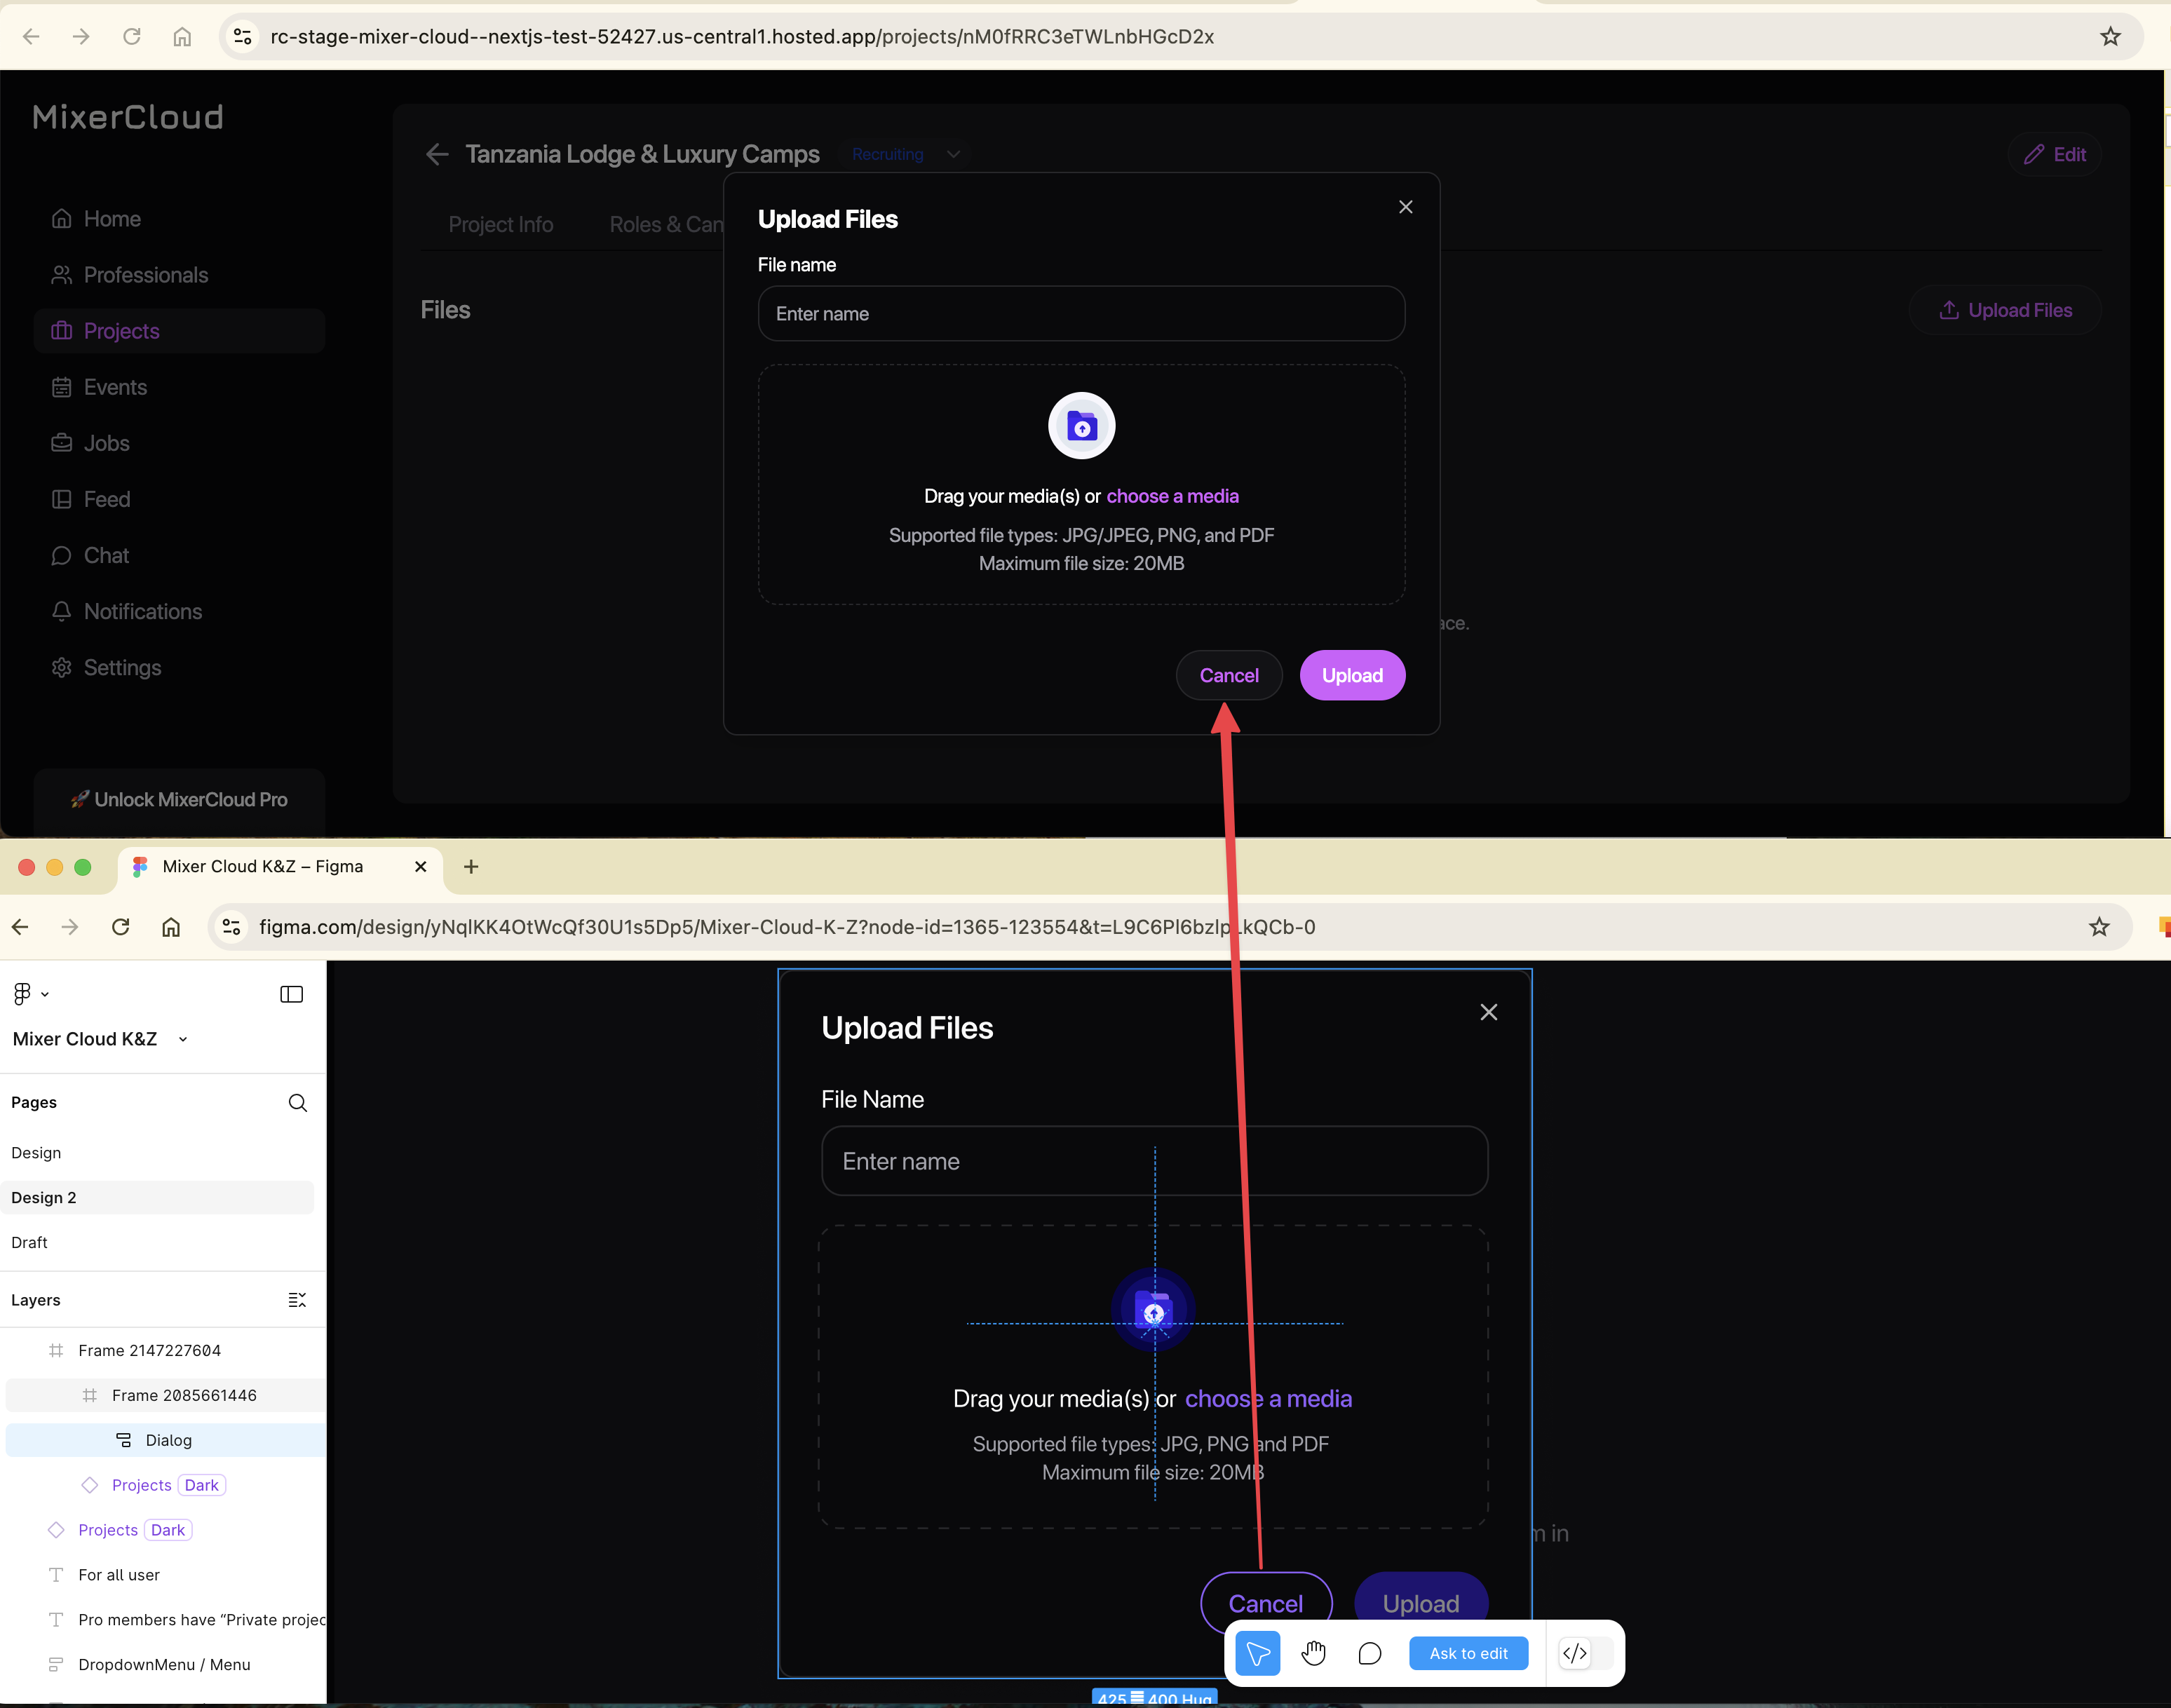Click the folder upload icon in dropzone

(x=1081, y=426)
